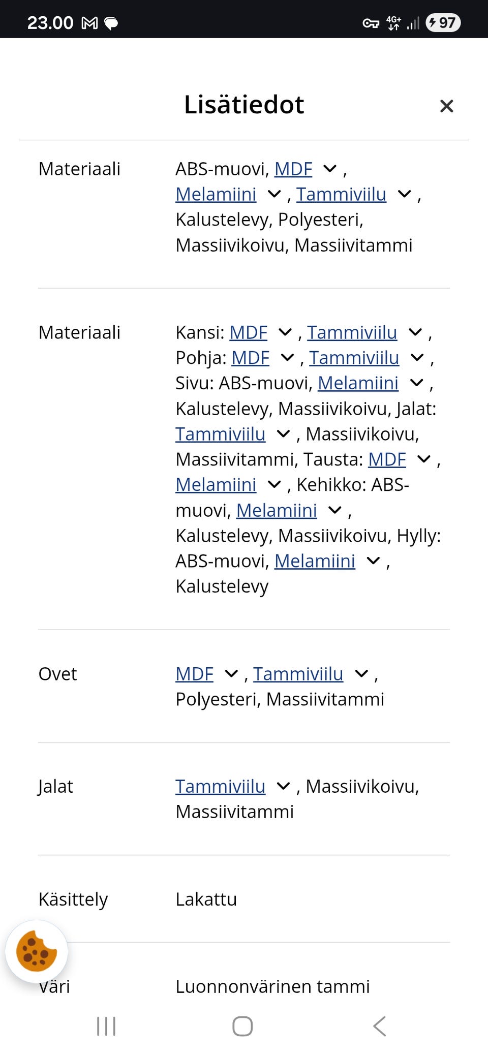
Task: Open the cookie settings icon
Action: tap(36, 951)
